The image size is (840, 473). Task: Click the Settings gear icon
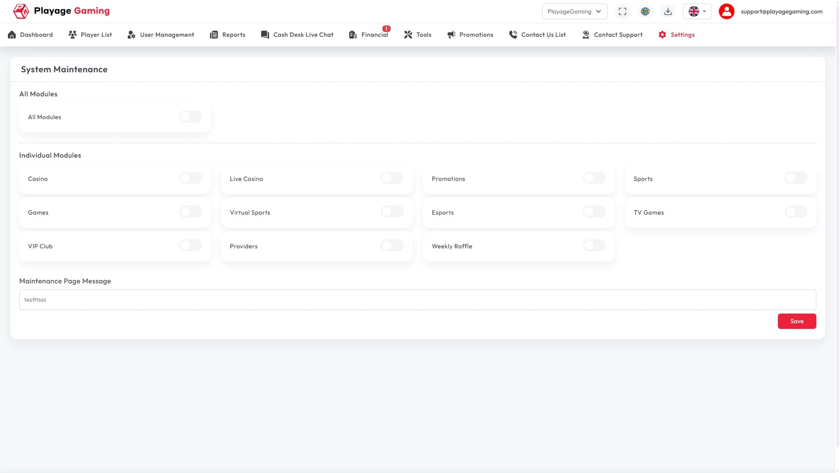coord(662,35)
